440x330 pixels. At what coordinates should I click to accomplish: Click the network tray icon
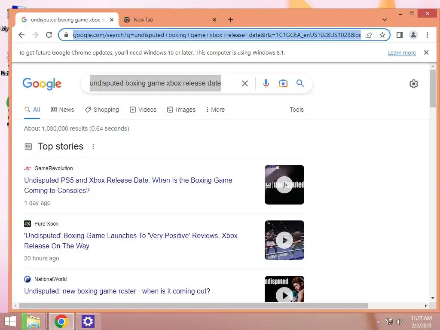click(x=389, y=322)
